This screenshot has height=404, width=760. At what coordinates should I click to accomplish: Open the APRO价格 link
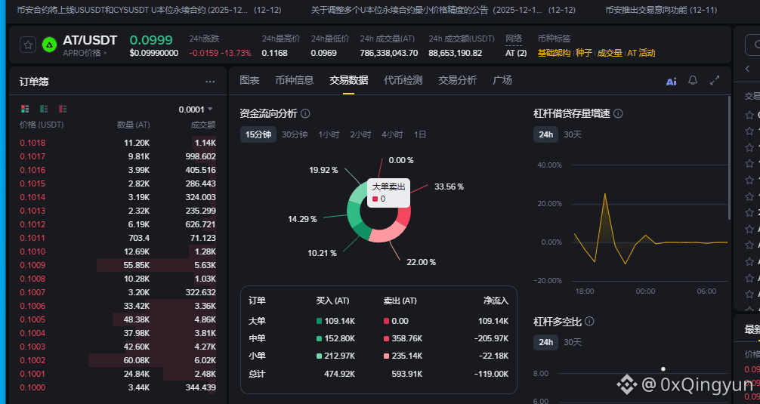click(85, 54)
